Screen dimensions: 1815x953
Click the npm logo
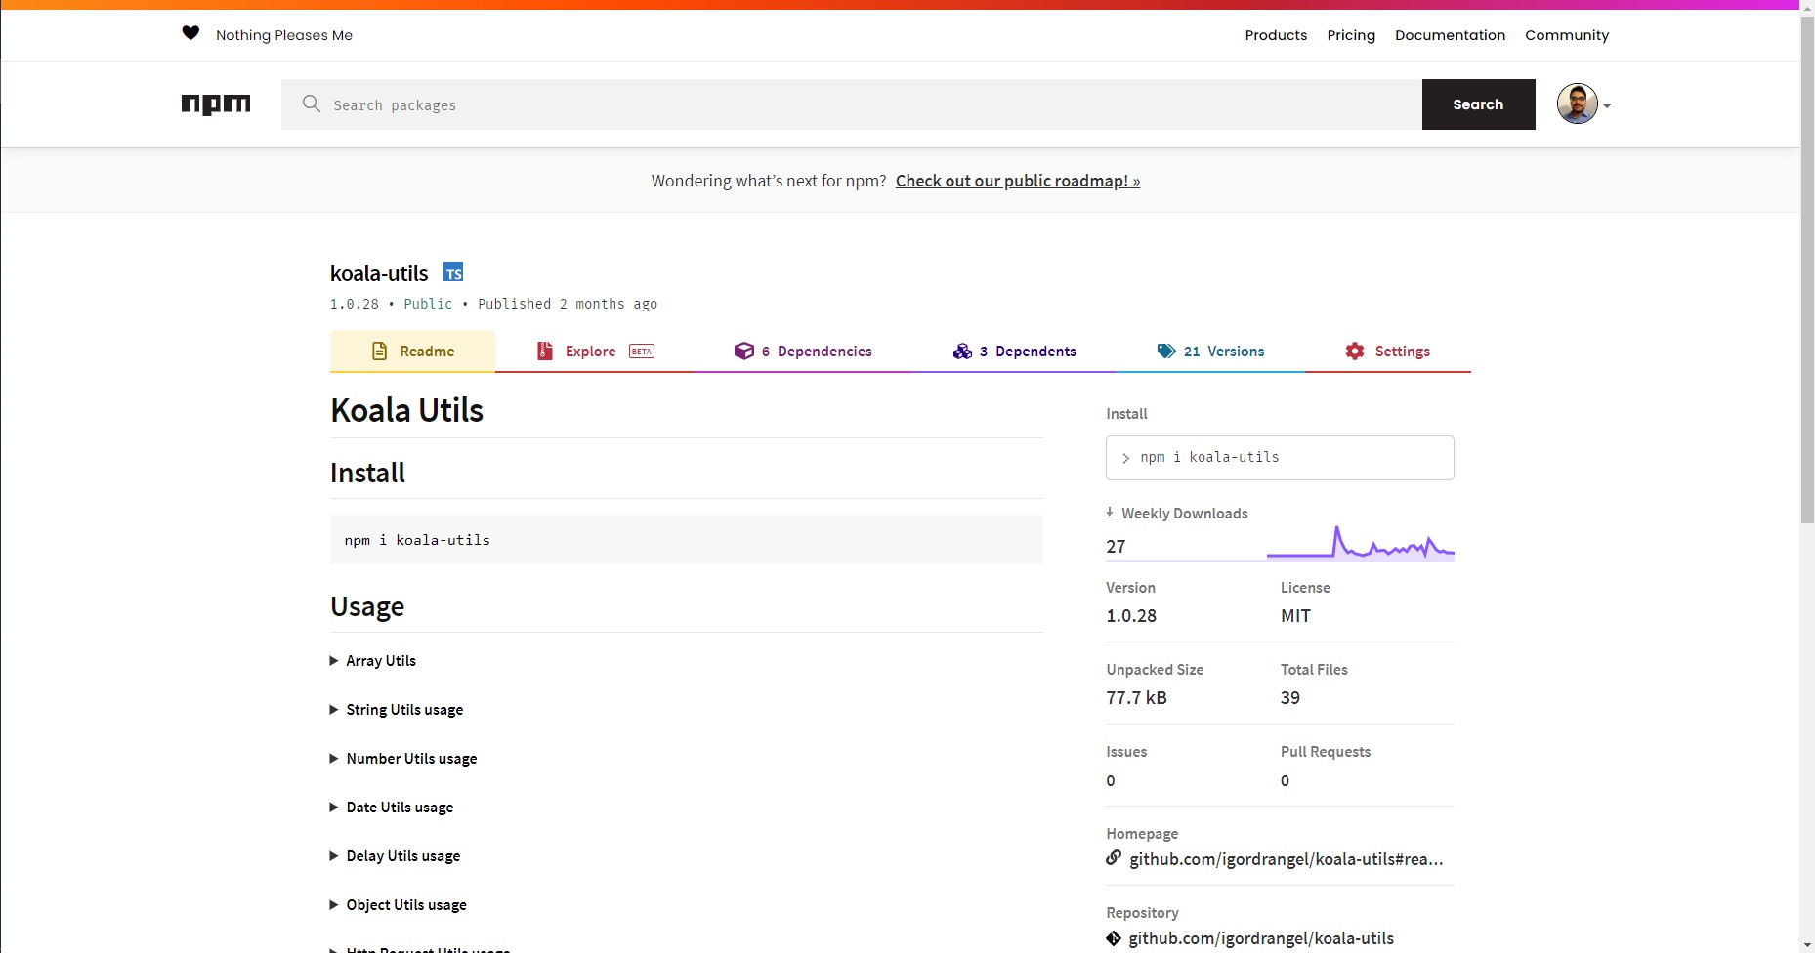coord(216,104)
